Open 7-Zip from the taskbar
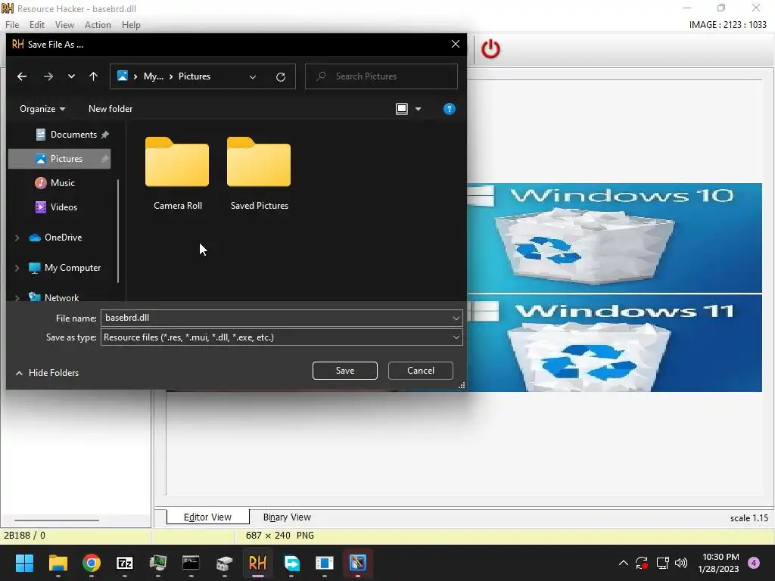The image size is (775, 581). click(125, 563)
